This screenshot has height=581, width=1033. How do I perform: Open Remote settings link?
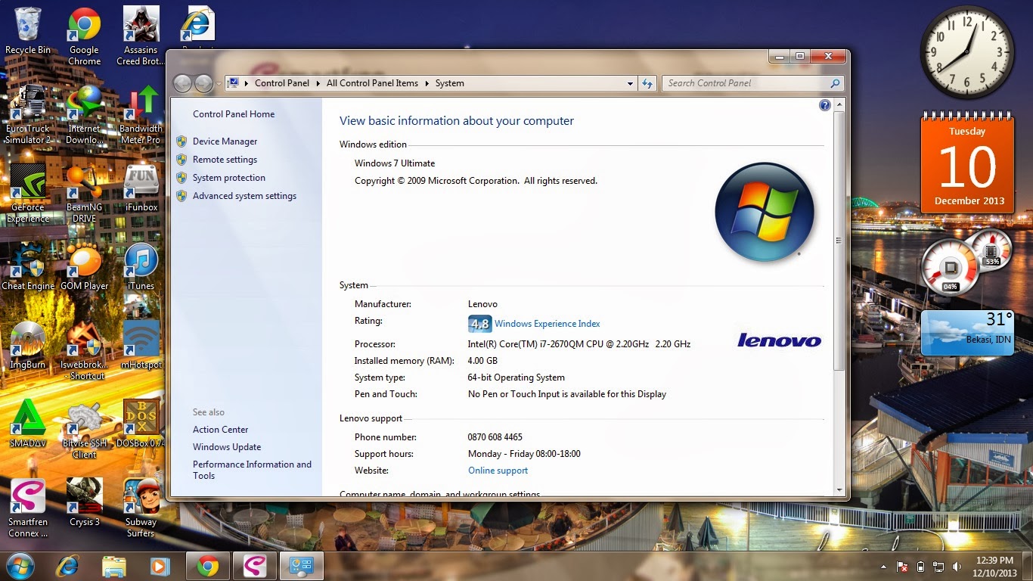pyautogui.click(x=225, y=160)
